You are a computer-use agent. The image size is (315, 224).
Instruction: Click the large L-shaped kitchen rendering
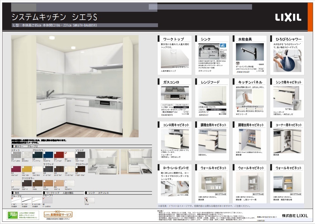(75, 86)
